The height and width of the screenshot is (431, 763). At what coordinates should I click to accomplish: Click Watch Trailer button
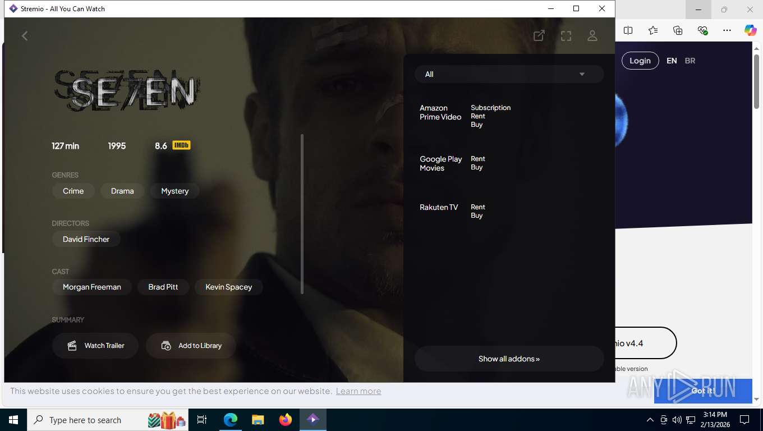(x=95, y=346)
